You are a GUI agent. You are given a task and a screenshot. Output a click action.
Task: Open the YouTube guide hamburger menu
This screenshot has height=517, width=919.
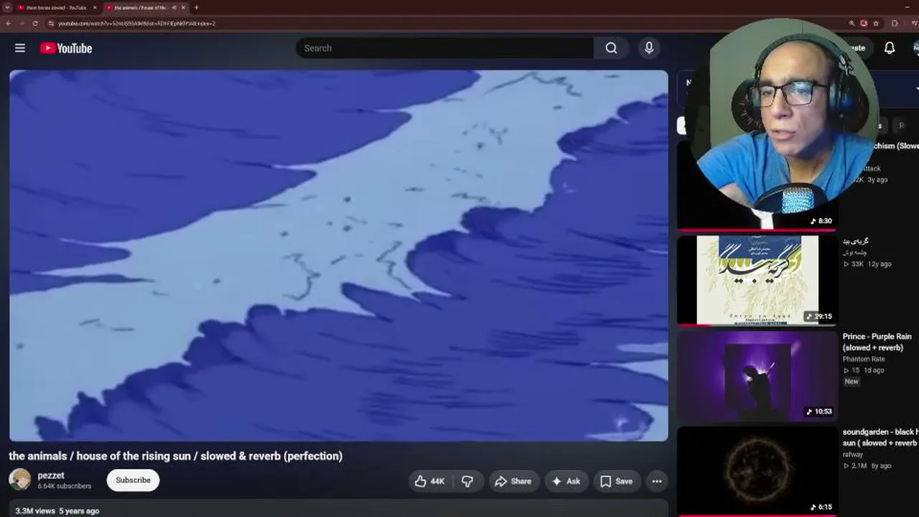pyautogui.click(x=20, y=48)
